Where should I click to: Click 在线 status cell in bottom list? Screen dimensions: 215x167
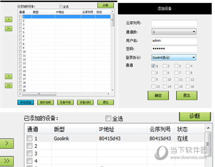click(x=182, y=138)
